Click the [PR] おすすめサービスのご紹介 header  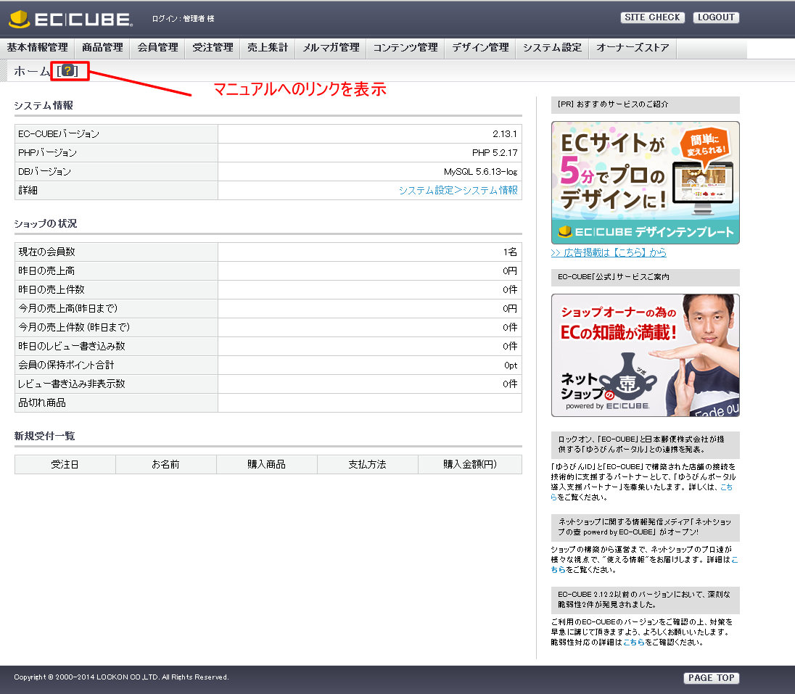coord(646,104)
